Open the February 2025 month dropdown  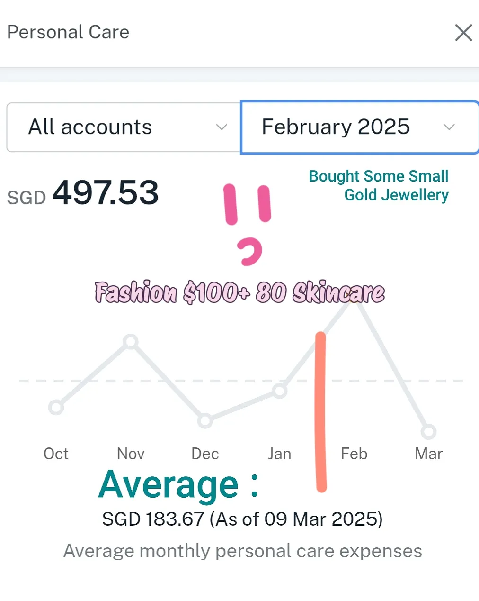tap(360, 127)
